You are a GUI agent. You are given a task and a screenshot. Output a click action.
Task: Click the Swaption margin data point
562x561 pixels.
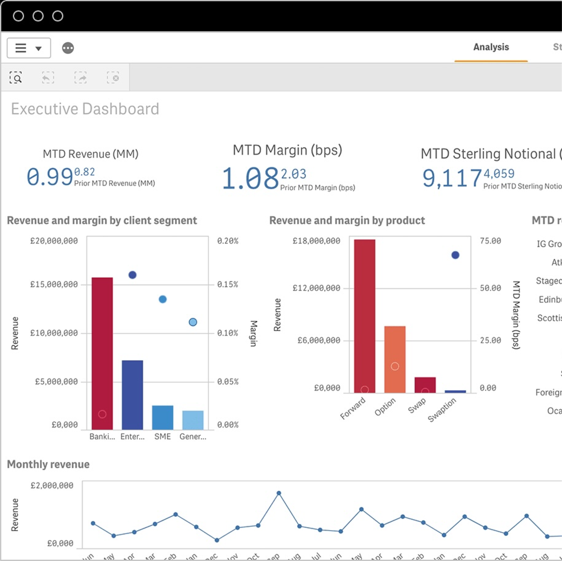tap(455, 255)
